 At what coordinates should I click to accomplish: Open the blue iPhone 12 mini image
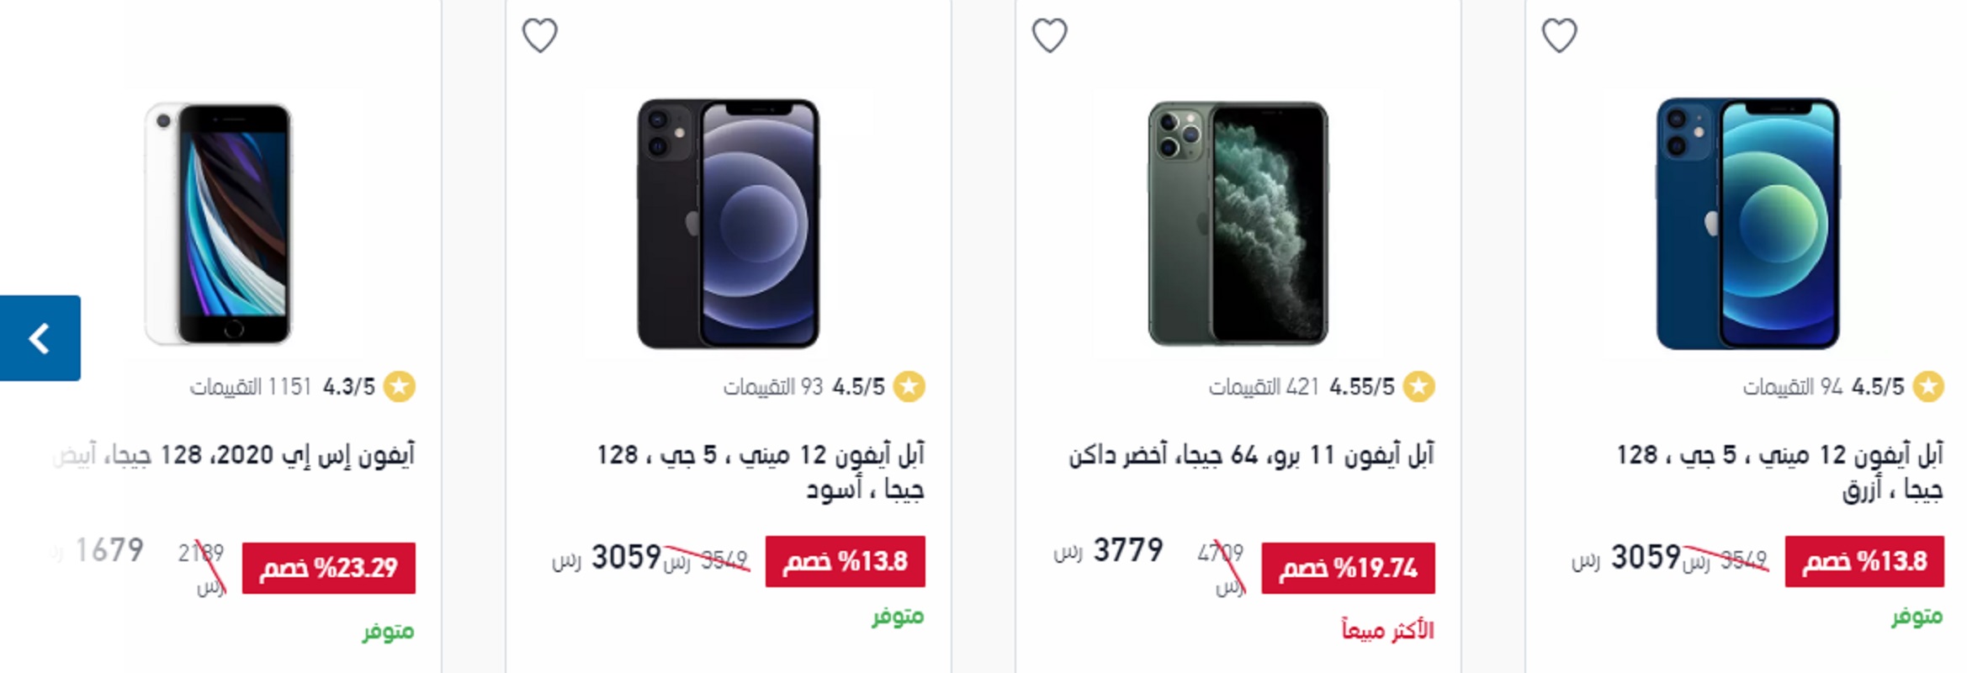(x=1748, y=223)
